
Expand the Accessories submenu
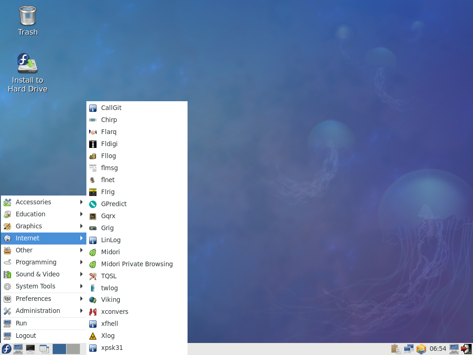tap(44, 202)
